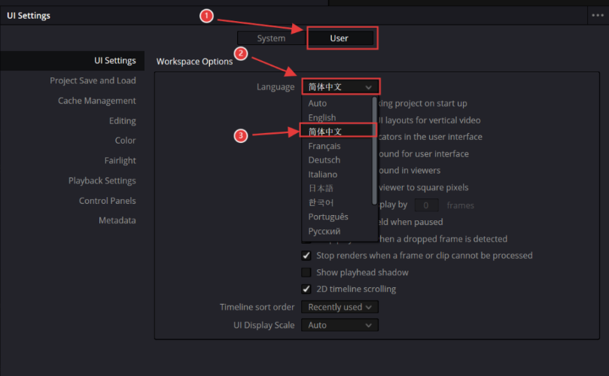The width and height of the screenshot is (609, 376).
Task: Toggle 2D timeline scrolling checkbox
Action: pos(306,289)
